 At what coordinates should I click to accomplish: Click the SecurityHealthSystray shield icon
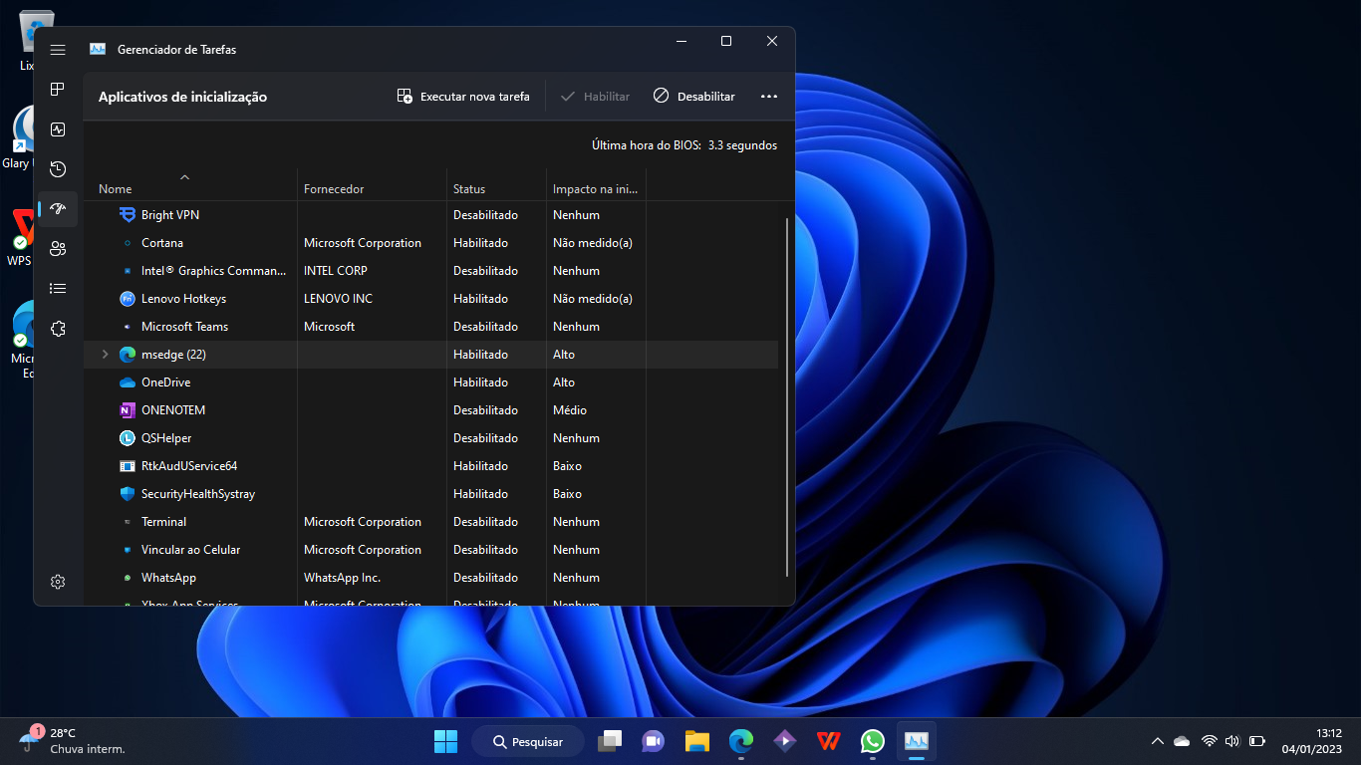click(128, 494)
